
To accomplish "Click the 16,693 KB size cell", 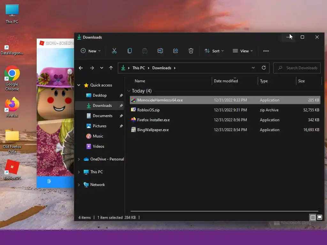I will (311, 130).
